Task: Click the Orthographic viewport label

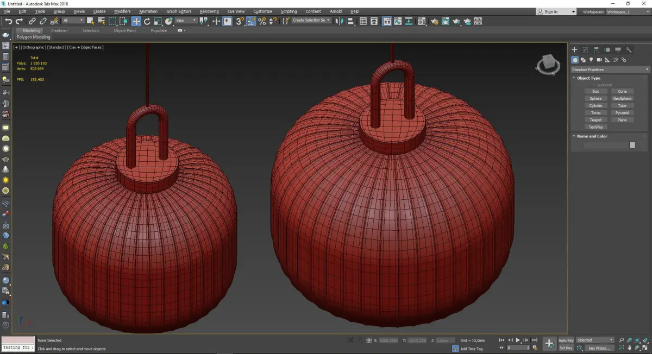Action: pyautogui.click(x=33, y=47)
